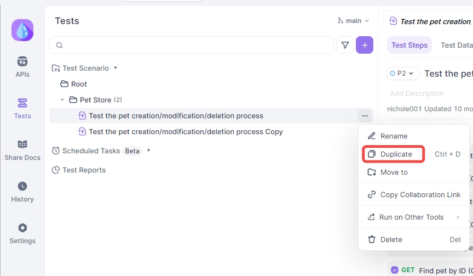Viewport: 473px width, 276px height.
Task: Open History from the sidebar
Action: 22,192
